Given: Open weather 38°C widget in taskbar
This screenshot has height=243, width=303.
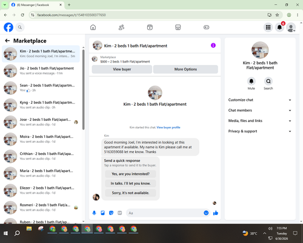Looking at the screenshot, I should 250,233.
